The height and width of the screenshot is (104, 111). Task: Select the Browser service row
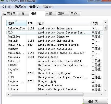(x=55, y=85)
